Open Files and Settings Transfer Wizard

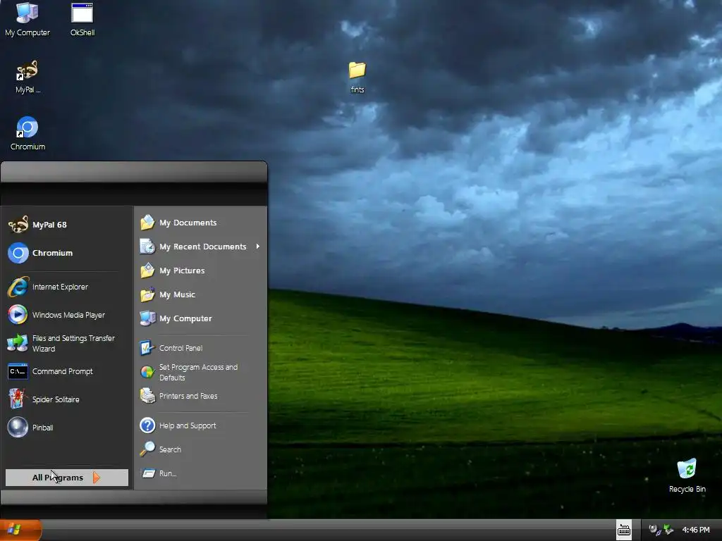coord(67,343)
